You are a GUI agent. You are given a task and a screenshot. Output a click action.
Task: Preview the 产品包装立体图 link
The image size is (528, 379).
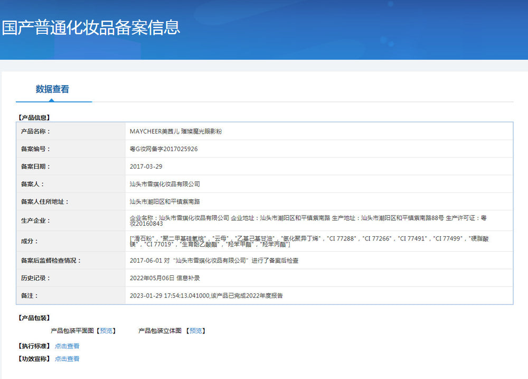pyautogui.click(x=196, y=331)
